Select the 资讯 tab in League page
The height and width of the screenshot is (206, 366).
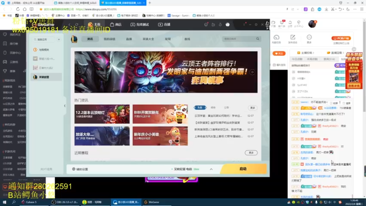coord(90,39)
